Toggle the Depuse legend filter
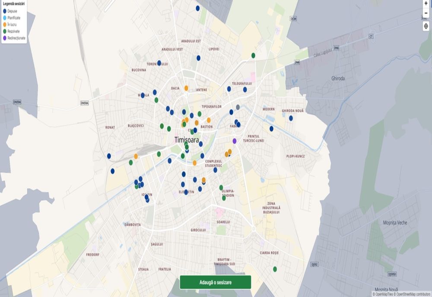The height and width of the screenshot is (297, 432). click(13, 11)
